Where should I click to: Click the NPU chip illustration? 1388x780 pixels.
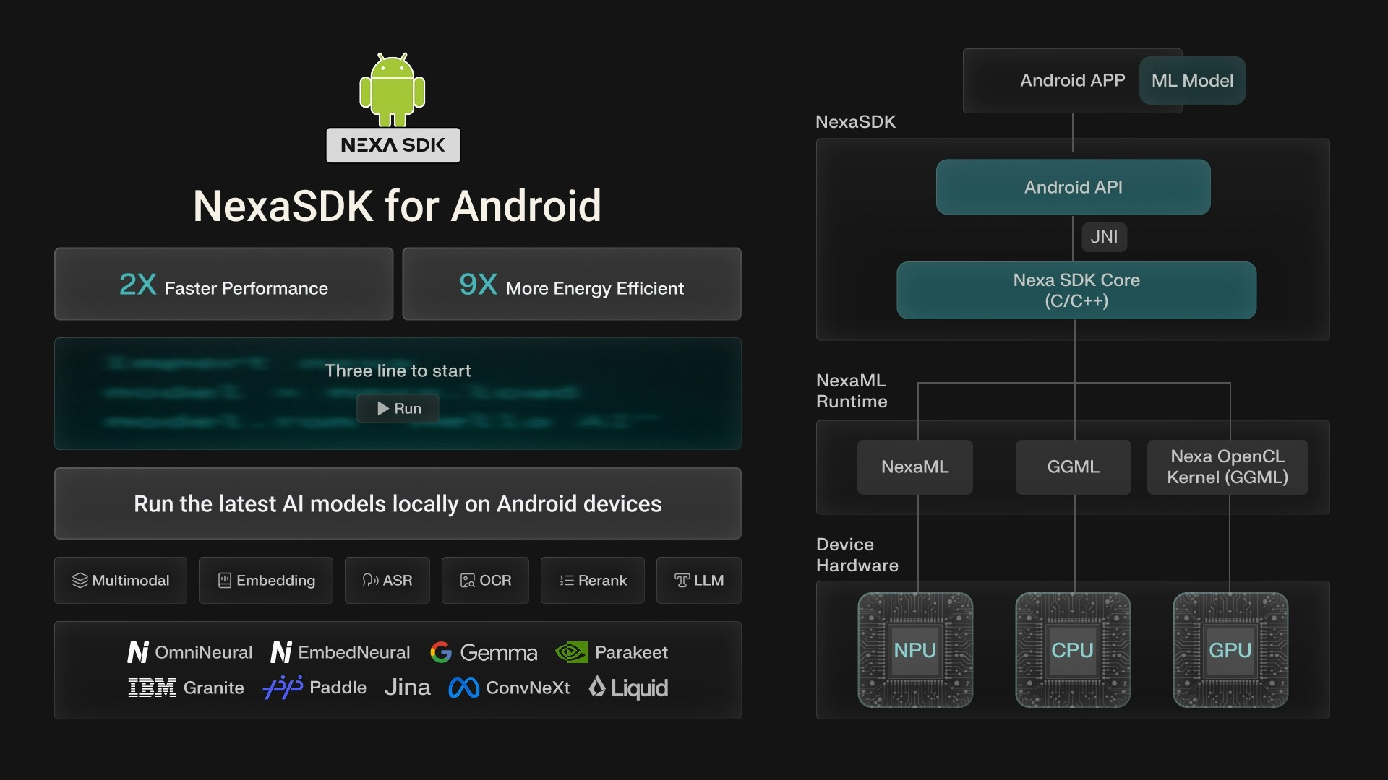[915, 650]
